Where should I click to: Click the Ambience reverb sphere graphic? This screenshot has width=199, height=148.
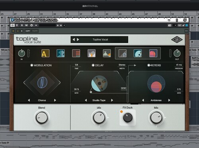156,84
